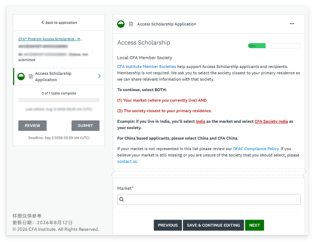The image size is (314, 242).
Task: Select the sidebar tasks-complete progress bar
Action: click(x=59, y=100)
